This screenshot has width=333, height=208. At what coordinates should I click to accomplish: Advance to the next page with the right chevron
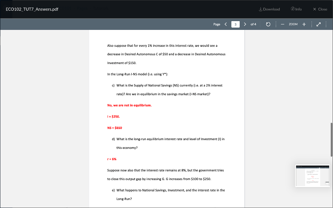tap(245, 24)
